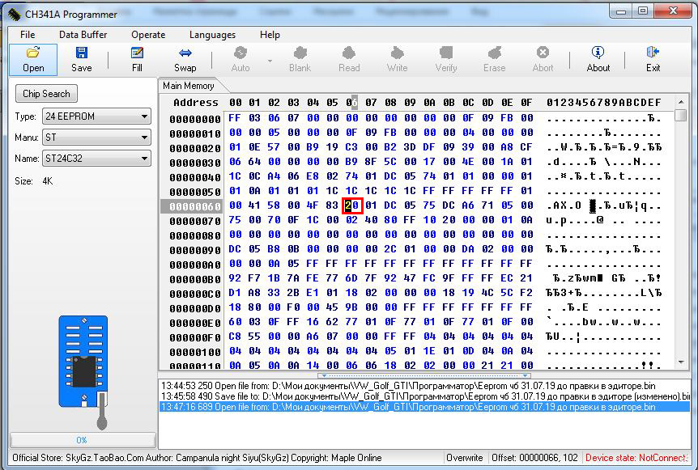Click the hex view scroll-up arrow
The width and height of the screenshot is (698, 470).
pos(681,102)
